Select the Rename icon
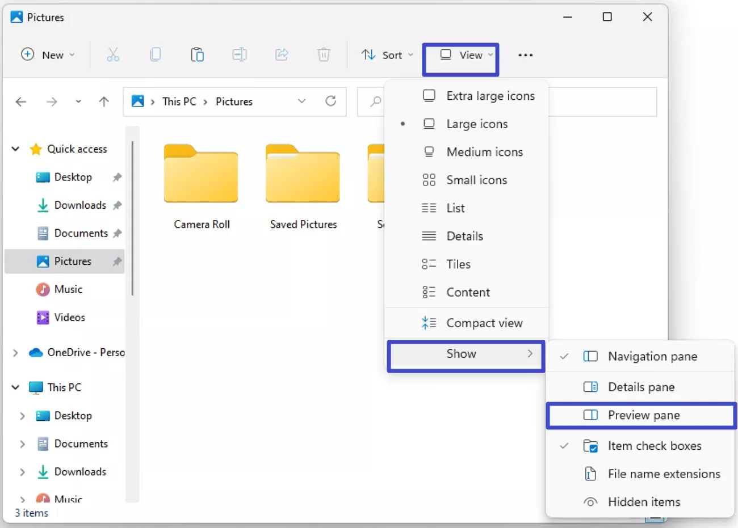Screen dimensions: 738x528 239,54
